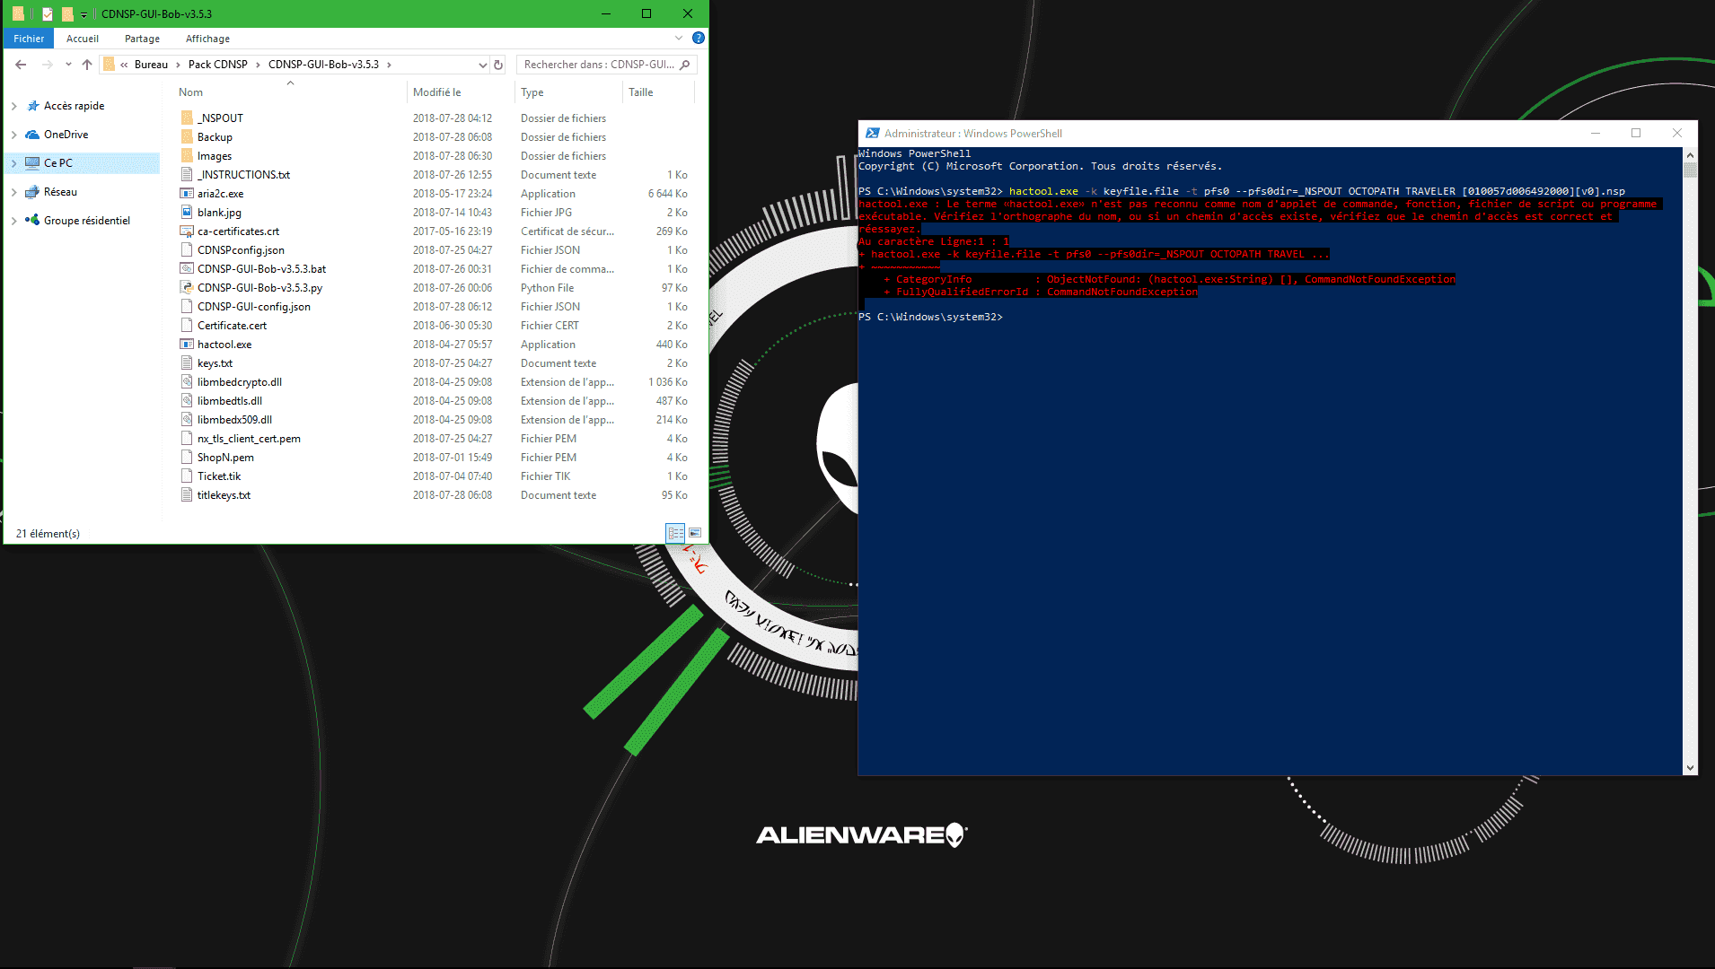Select the _INSTRUCTIONS.txt file icon
The height and width of the screenshot is (969, 1715).
coord(187,174)
